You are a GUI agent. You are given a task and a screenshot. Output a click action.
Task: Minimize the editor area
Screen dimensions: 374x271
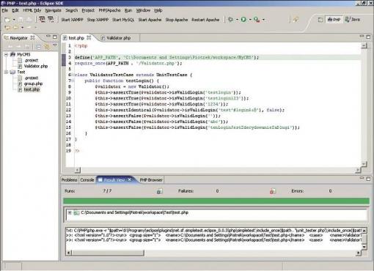[362, 36]
